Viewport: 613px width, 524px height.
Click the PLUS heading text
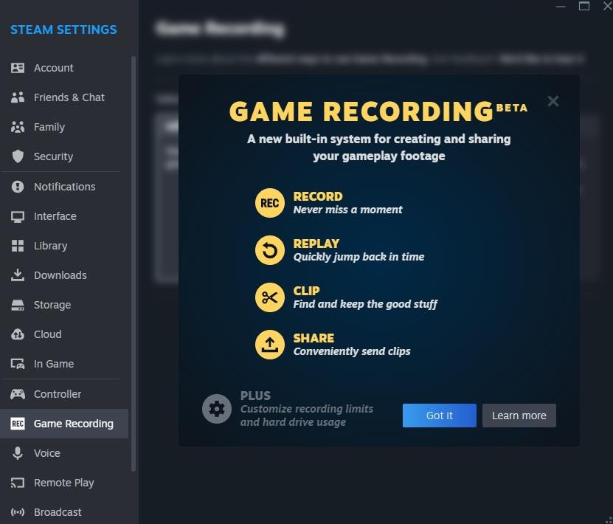click(x=255, y=396)
